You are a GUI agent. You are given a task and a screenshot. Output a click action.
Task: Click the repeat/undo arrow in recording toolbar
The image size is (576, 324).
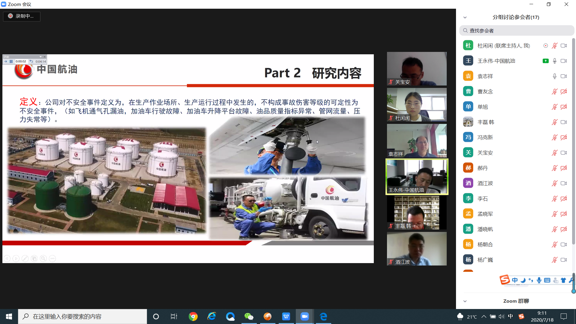click(x=31, y=61)
